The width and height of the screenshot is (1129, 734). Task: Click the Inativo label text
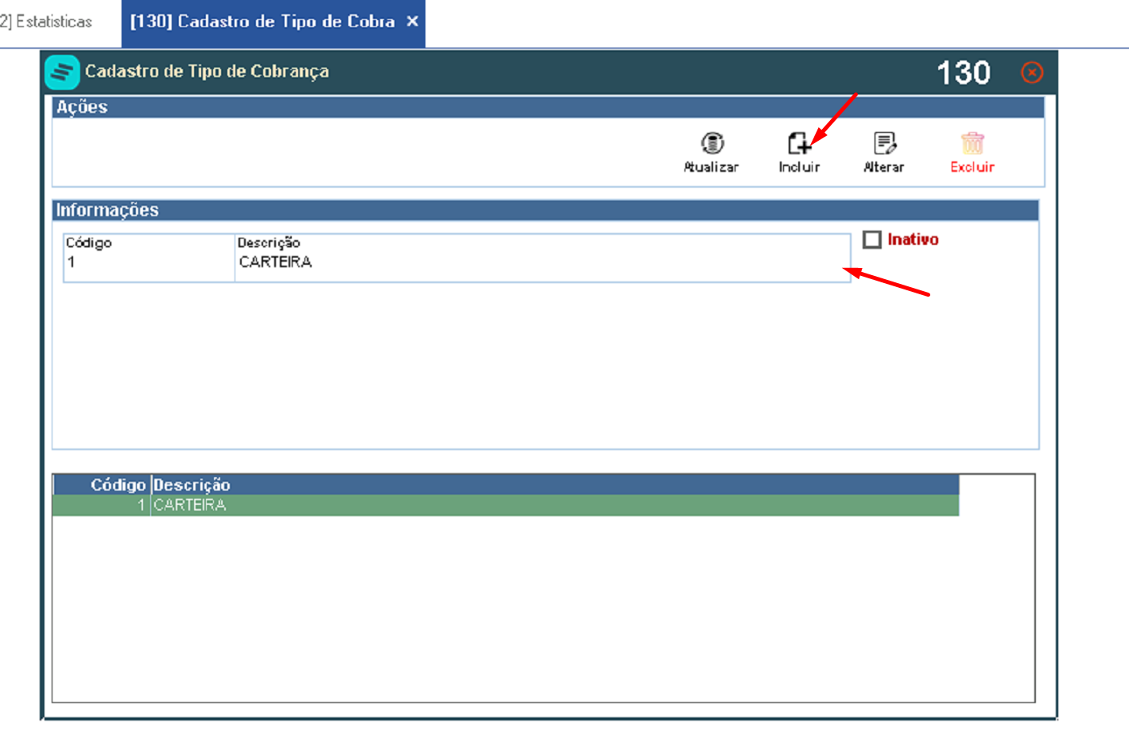(x=913, y=239)
